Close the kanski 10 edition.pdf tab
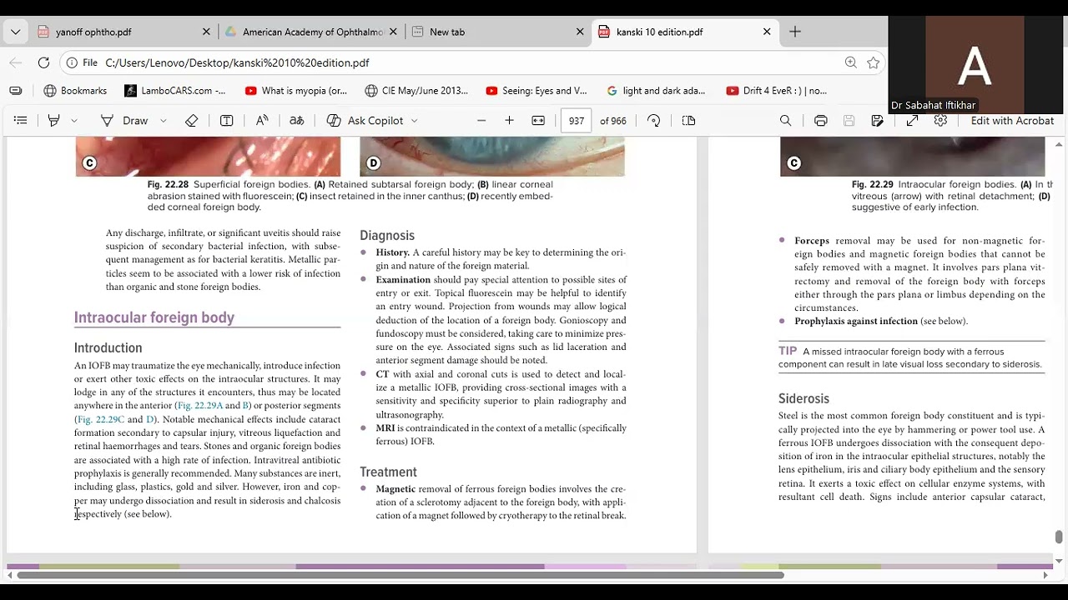The height and width of the screenshot is (600, 1068). (x=767, y=32)
